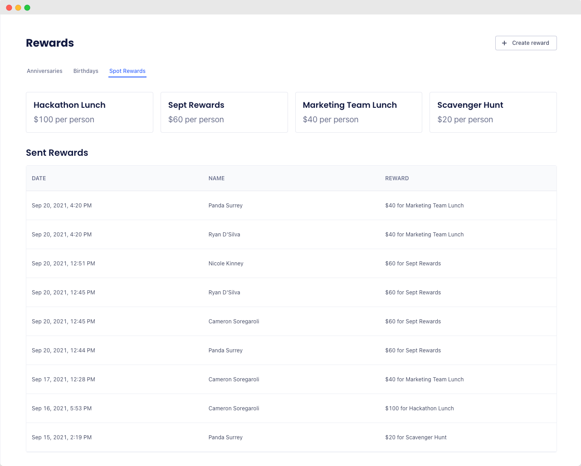Click the green maximize window button
Viewport: 581px width, 466px height.
(27, 8)
